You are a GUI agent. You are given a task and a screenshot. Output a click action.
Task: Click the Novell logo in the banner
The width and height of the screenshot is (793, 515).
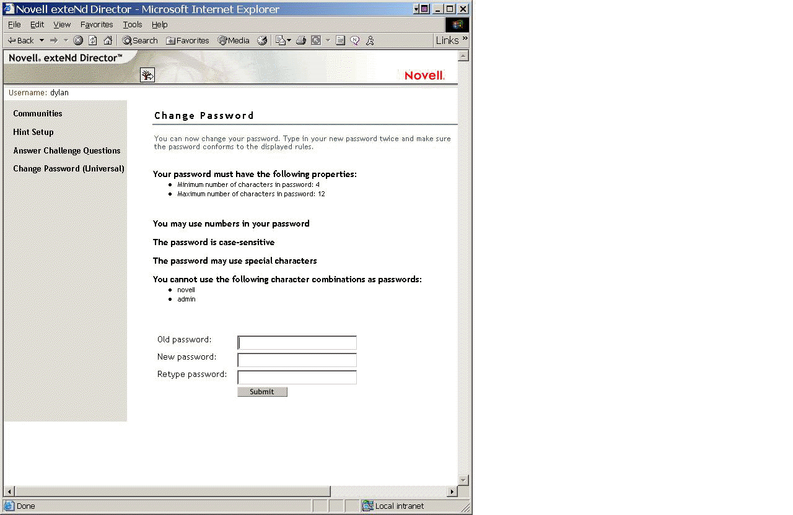coord(424,75)
